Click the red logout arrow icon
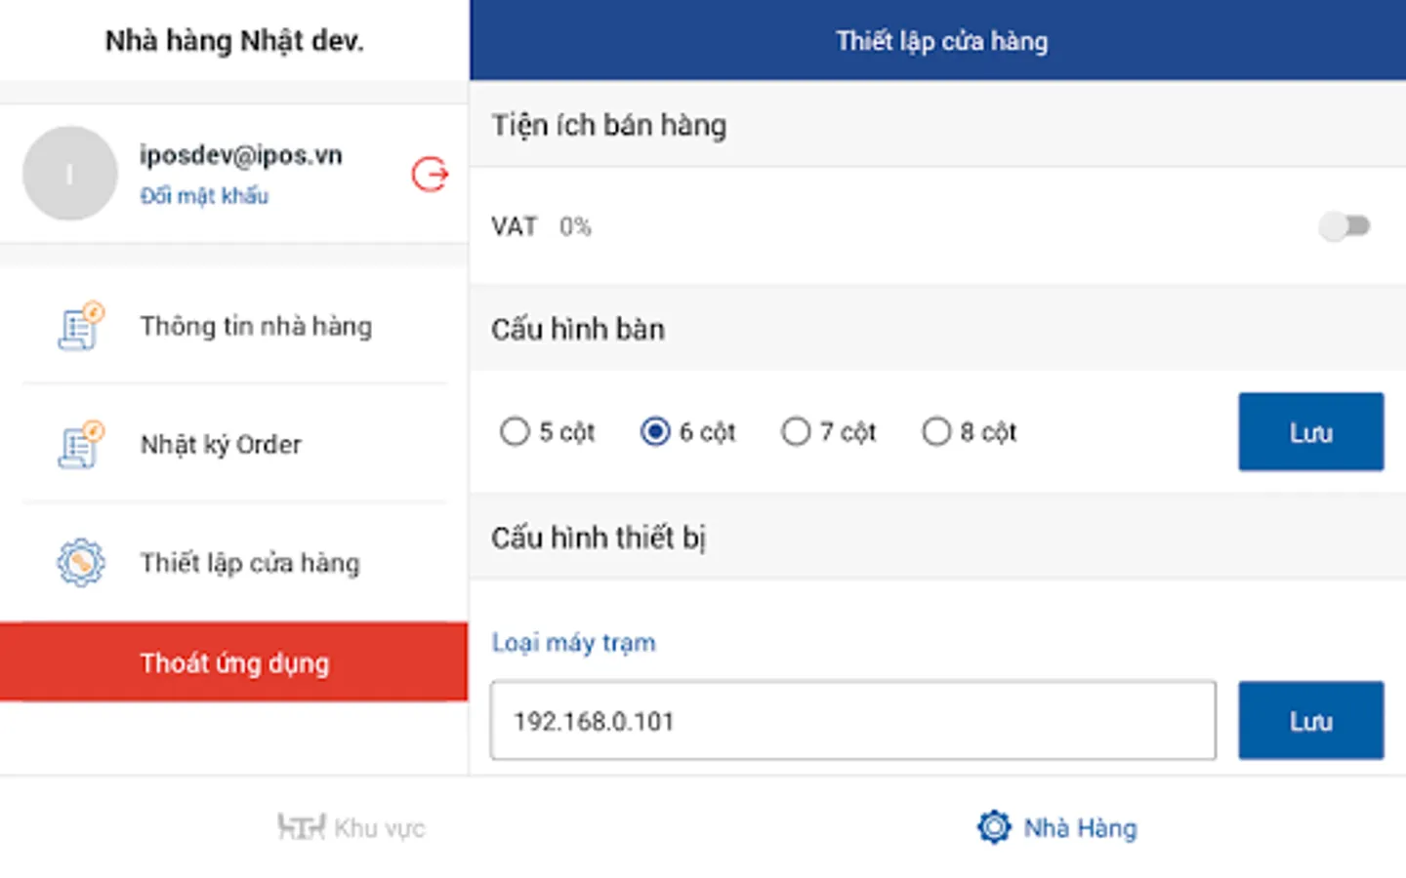The width and height of the screenshot is (1406, 878). (430, 175)
